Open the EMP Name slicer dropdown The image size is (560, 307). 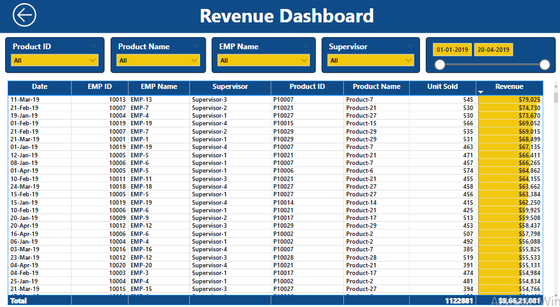(263, 60)
